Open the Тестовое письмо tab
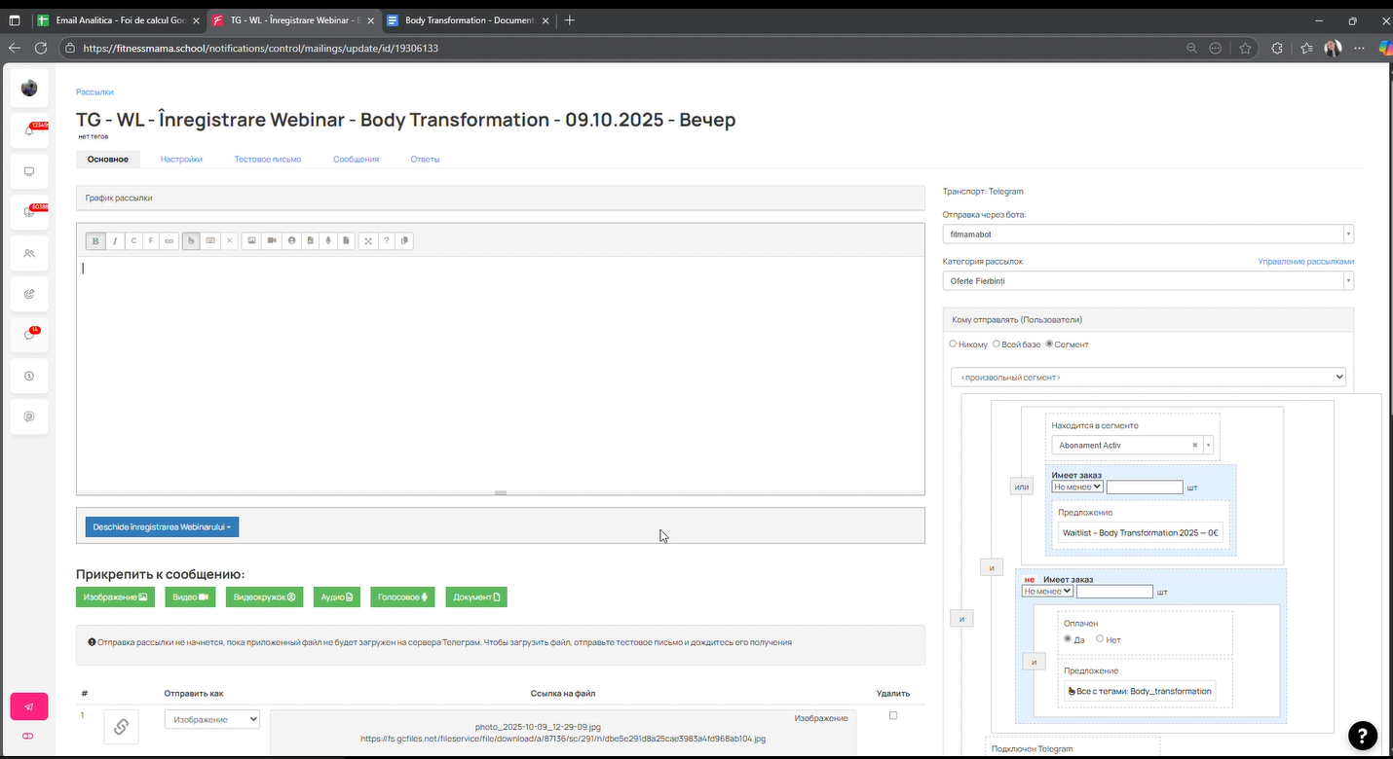Screen dimensions: 1393x759 (x=267, y=159)
